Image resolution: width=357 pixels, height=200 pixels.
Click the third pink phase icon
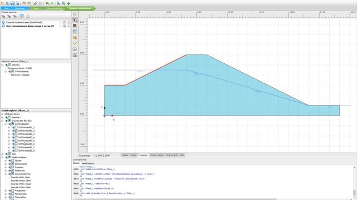coord(15,16)
